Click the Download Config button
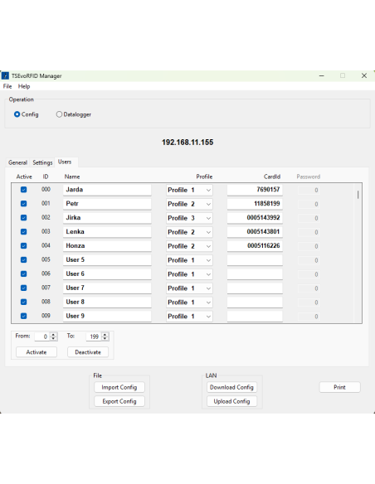This screenshot has width=375, height=484. click(x=231, y=387)
